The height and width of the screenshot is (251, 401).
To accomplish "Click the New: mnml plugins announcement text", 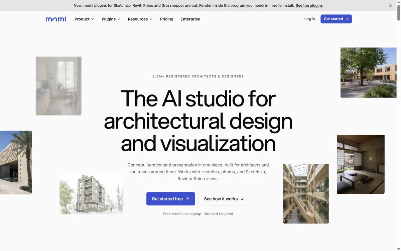I will click(184, 5).
